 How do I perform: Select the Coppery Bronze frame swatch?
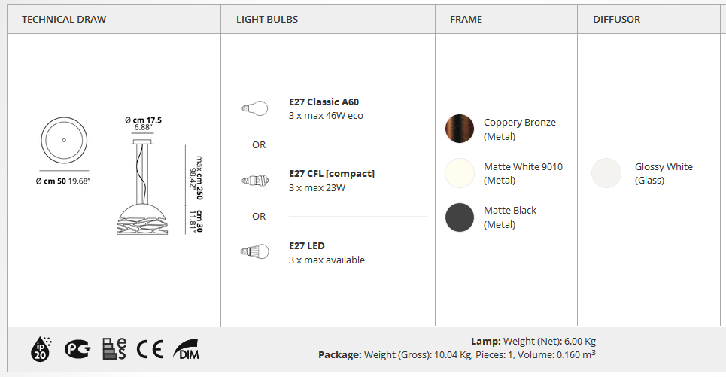click(x=460, y=129)
